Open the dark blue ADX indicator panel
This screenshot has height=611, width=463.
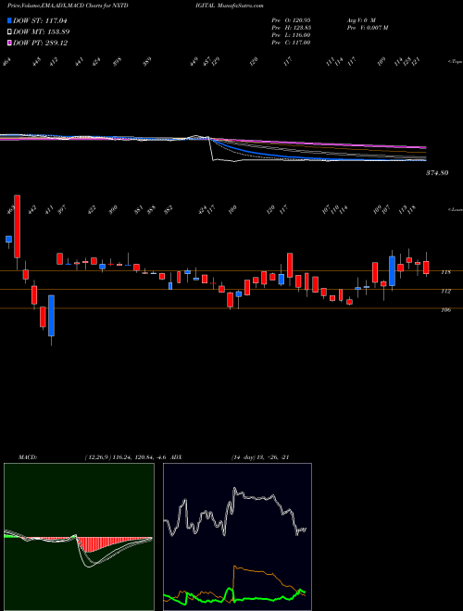[x=237, y=537]
